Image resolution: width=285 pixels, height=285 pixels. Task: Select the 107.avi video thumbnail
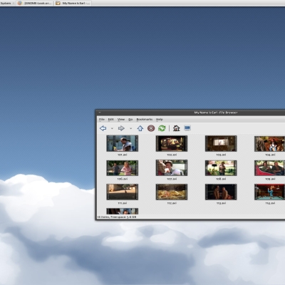(x=172, y=167)
